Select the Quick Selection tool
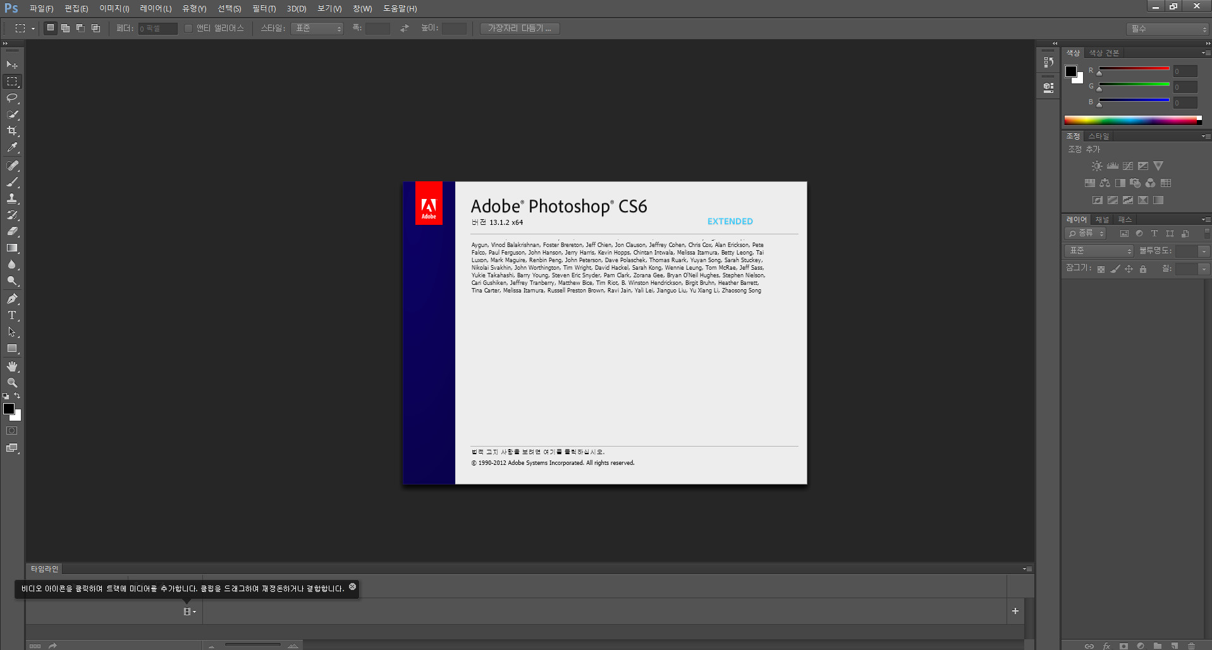 tap(12, 114)
